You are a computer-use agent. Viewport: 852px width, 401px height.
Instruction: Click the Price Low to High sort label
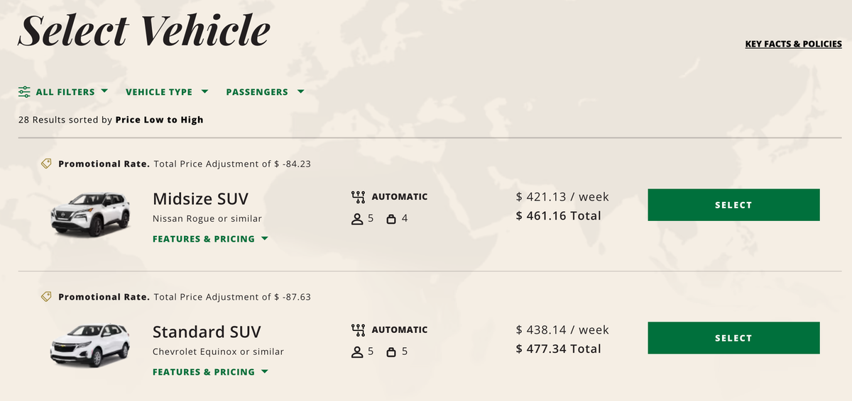[159, 120]
